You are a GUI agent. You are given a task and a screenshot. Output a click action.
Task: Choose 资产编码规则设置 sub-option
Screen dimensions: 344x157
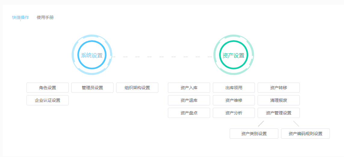coord(305,134)
